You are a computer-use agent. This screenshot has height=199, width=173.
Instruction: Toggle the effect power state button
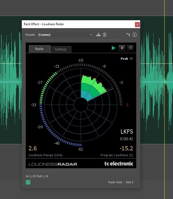click(x=28, y=182)
